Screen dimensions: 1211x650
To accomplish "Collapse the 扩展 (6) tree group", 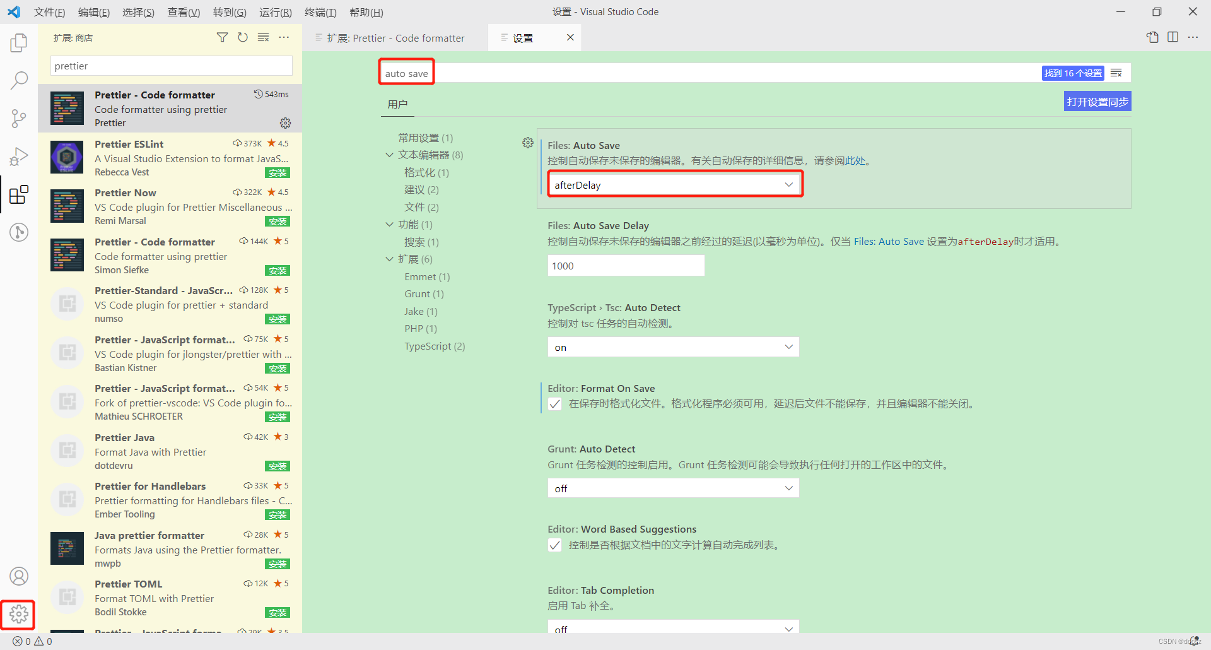I will pyautogui.click(x=389, y=259).
